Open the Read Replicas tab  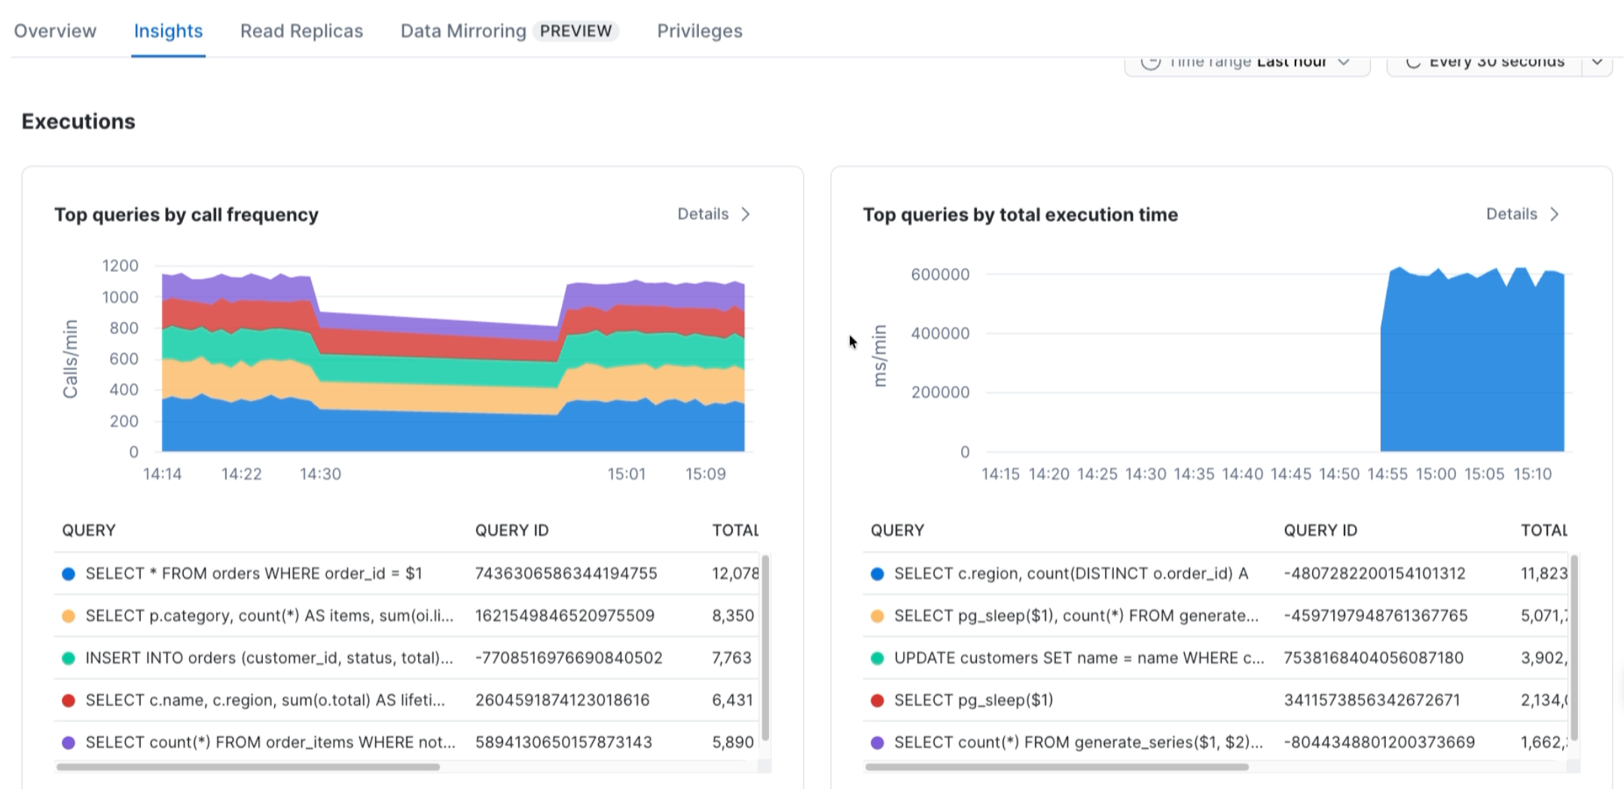[301, 31]
